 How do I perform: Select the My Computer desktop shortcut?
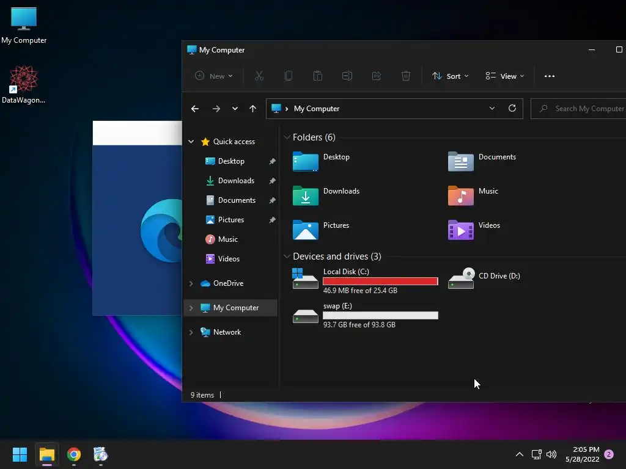point(24,25)
